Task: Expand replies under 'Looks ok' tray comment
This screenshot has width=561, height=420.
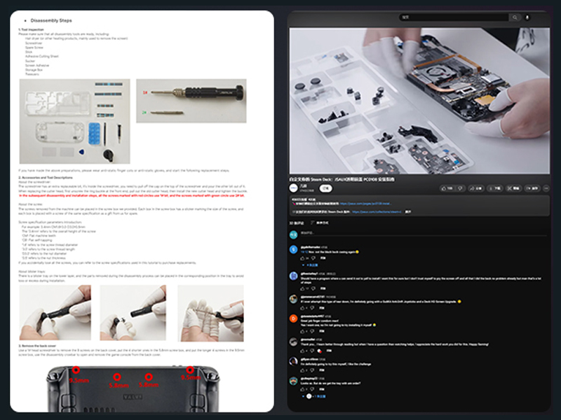Action: coord(314,396)
